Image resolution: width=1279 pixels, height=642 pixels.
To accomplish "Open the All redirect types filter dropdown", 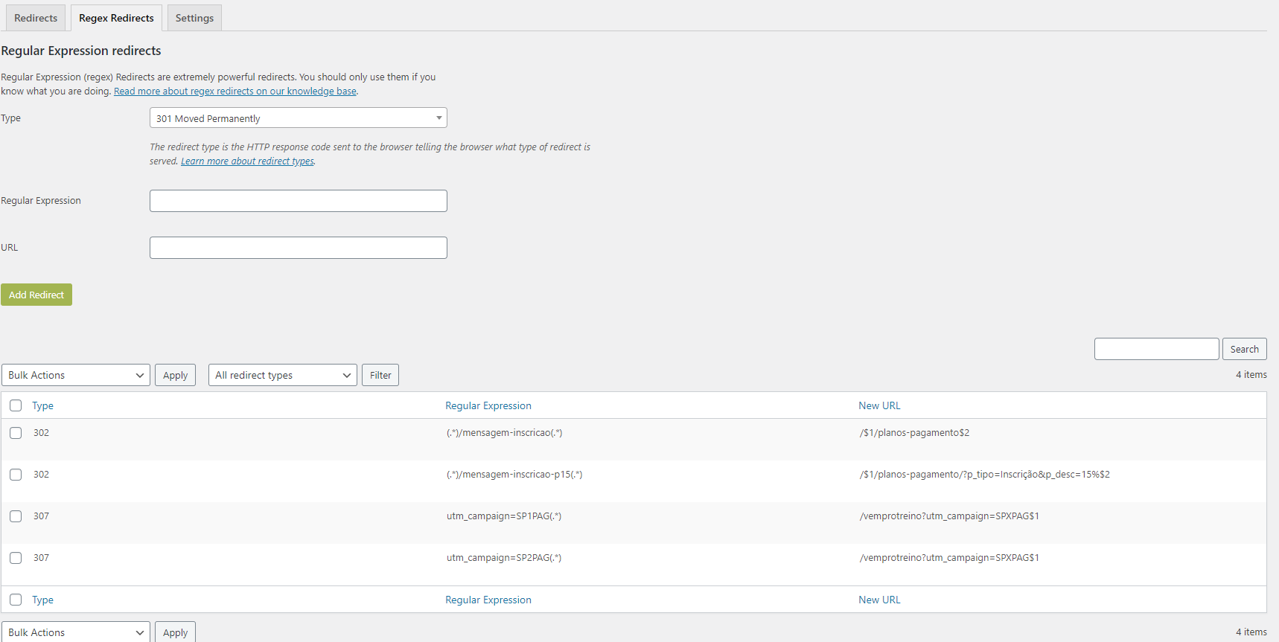I will 283,375.
